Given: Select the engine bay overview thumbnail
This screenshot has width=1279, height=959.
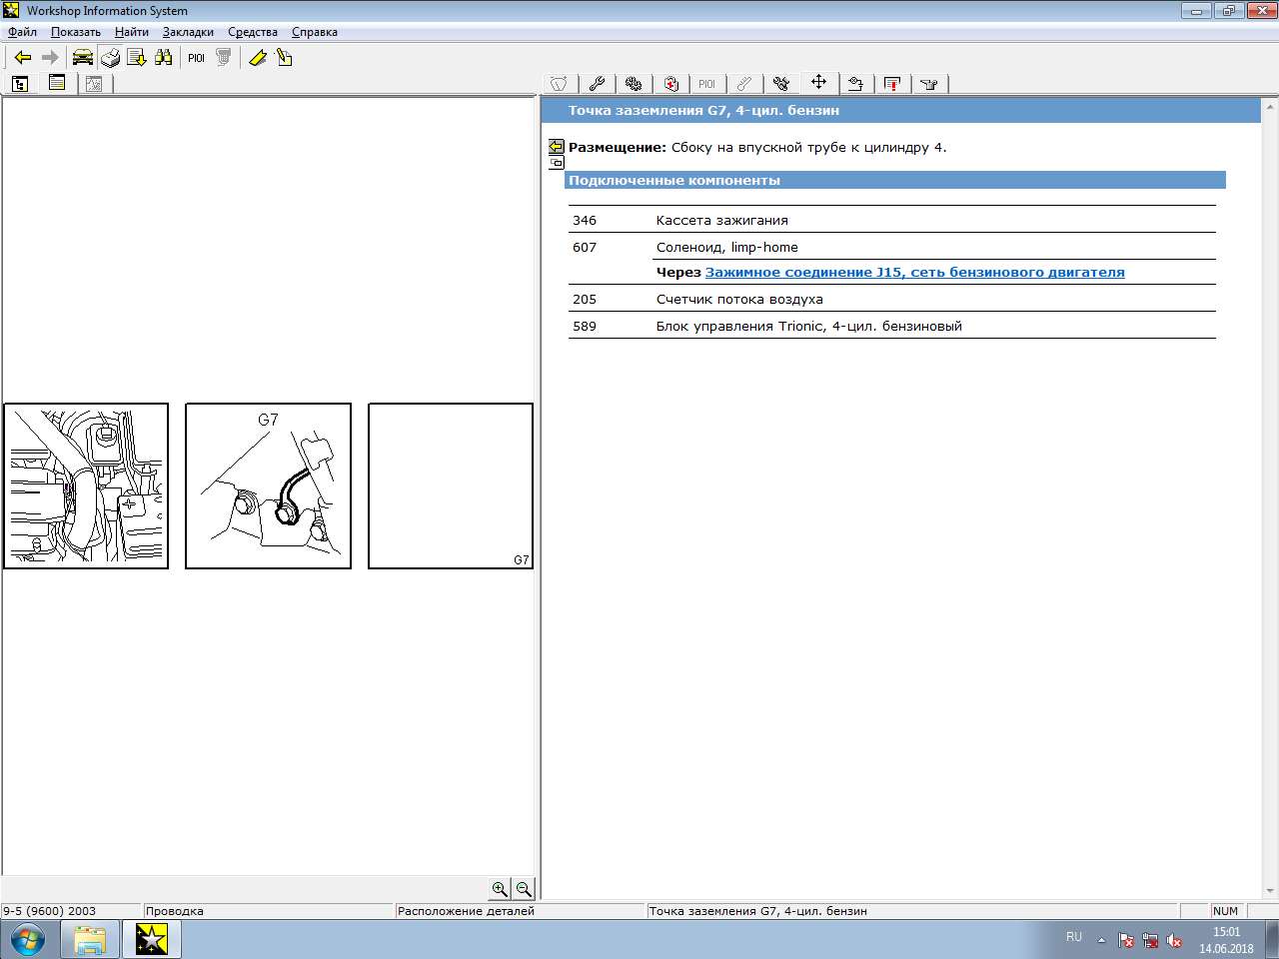Looking at the screenshot, I should coord(86,486).
